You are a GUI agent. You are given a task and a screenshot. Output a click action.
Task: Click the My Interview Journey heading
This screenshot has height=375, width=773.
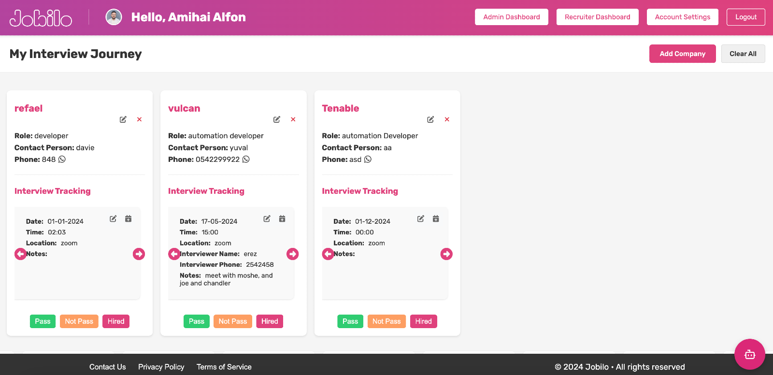tap(76, 54)
